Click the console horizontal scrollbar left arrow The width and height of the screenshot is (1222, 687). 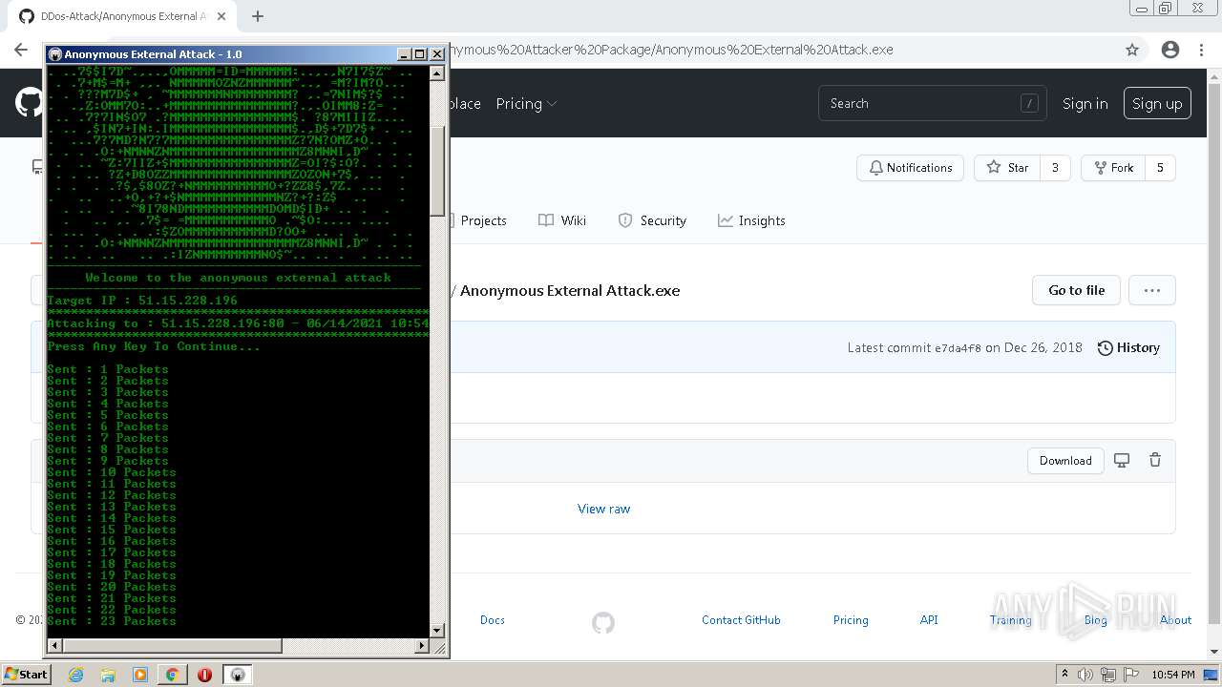coord(54,646)
